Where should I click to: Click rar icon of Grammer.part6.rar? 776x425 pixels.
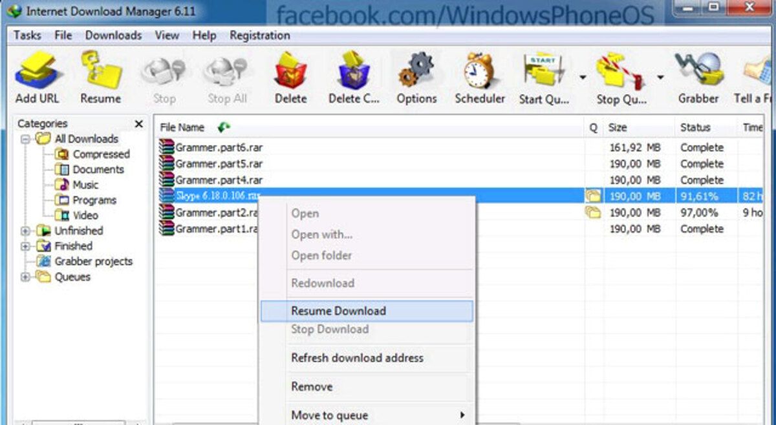pyautogui.click(x=167, y=147)
